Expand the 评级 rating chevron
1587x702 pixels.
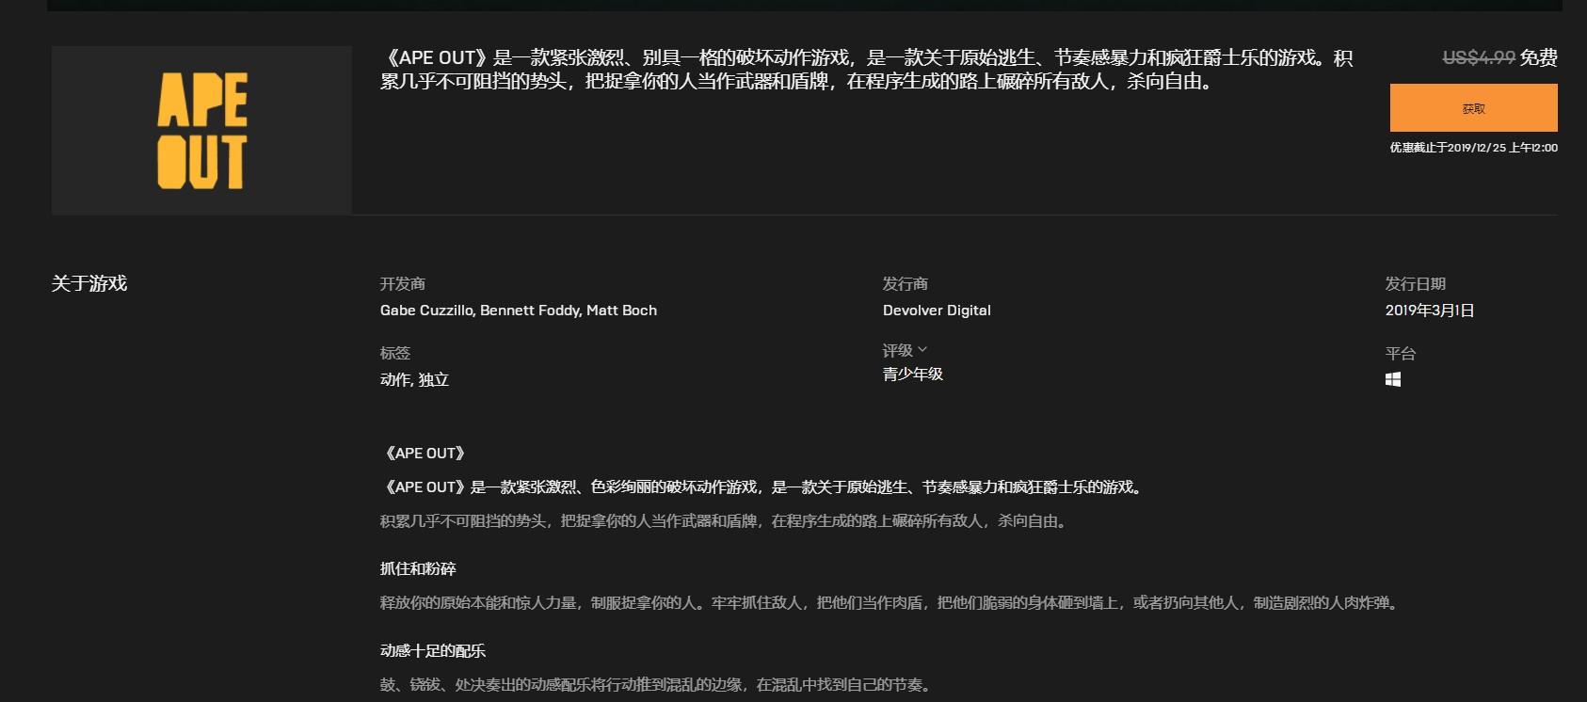coord(922,349)
